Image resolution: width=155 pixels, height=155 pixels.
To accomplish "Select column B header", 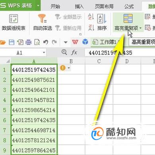I will (71, 61).
